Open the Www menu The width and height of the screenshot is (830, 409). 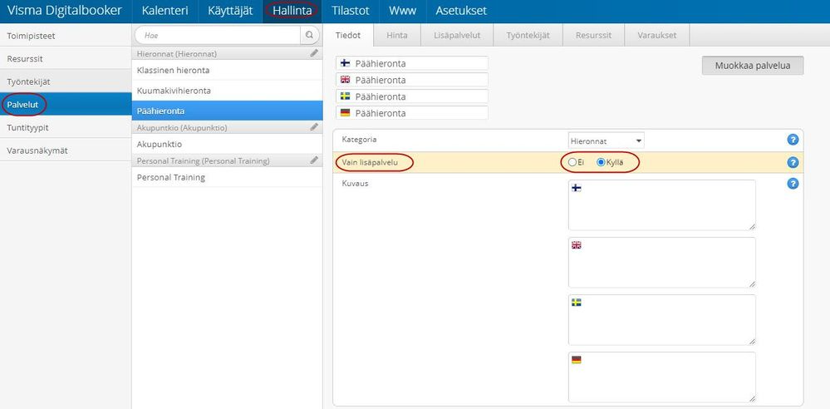click(x=402, y=11)
